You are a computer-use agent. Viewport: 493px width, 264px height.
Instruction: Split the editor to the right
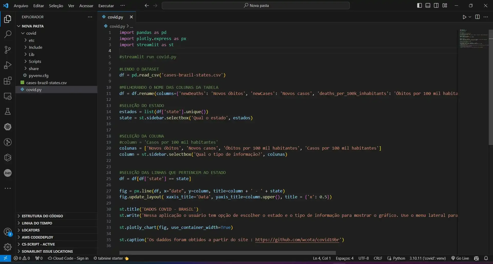click(x=477, y=17)
